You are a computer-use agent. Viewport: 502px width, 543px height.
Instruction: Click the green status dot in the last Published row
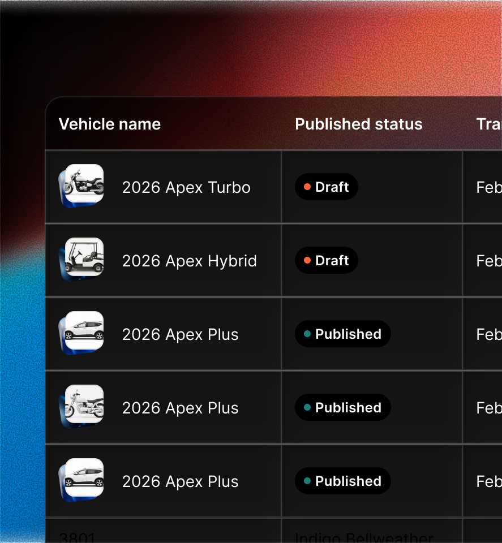click(x=307, y=481)
